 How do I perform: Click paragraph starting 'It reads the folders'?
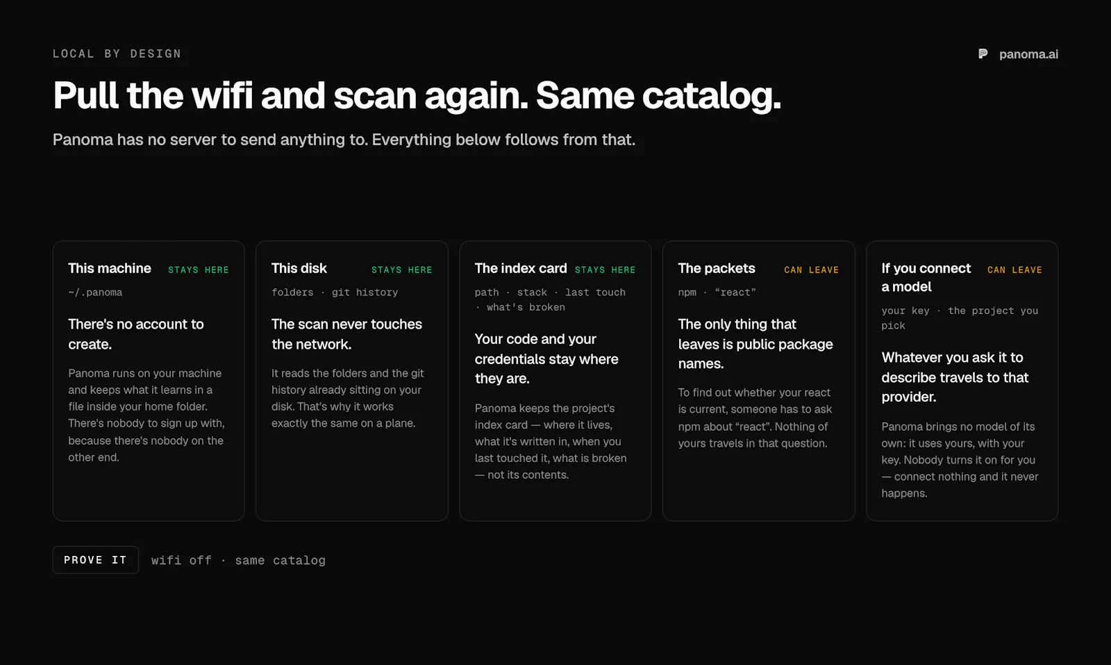click(348, 398)
